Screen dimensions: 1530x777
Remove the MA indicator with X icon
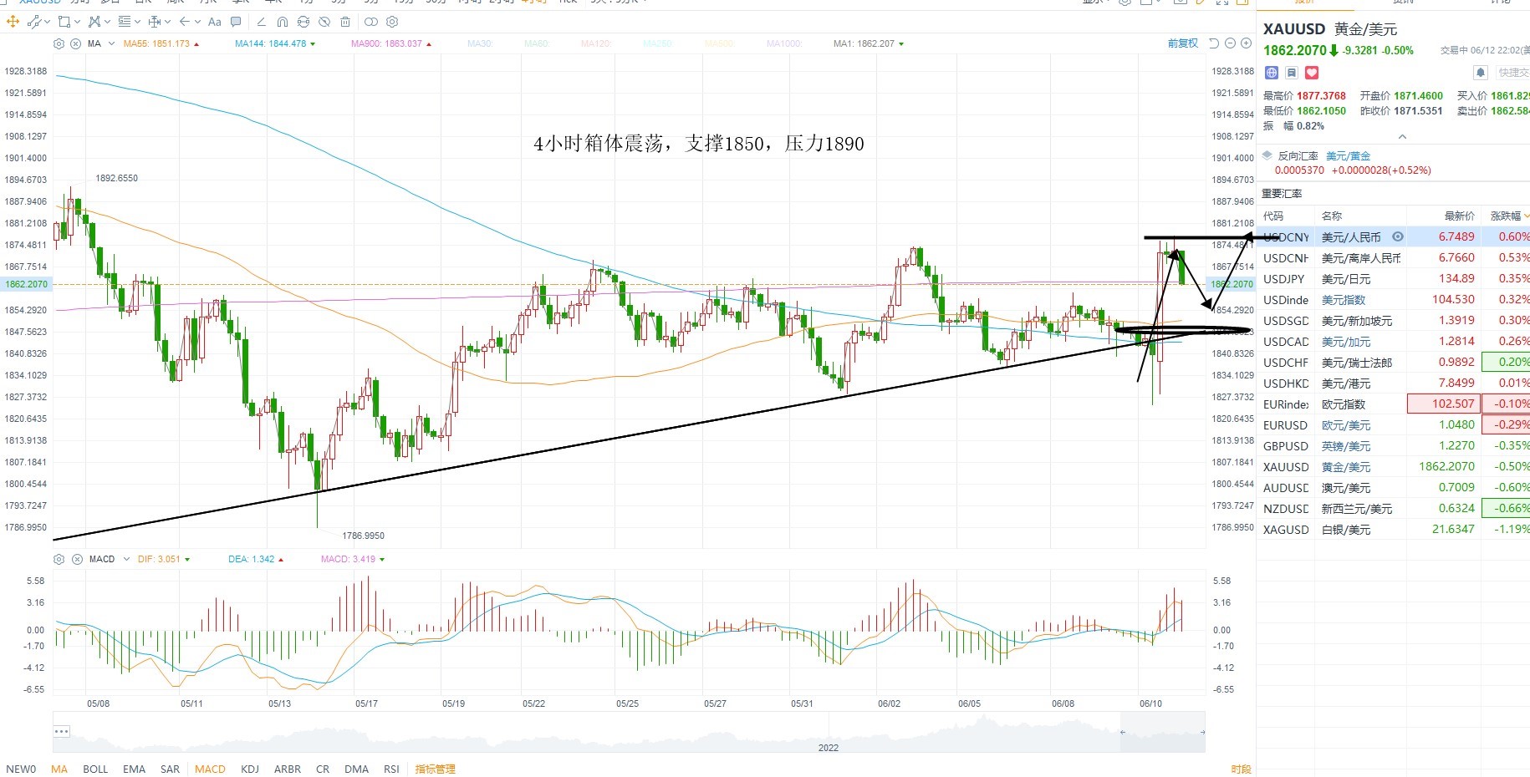click(x=75, y=43)
